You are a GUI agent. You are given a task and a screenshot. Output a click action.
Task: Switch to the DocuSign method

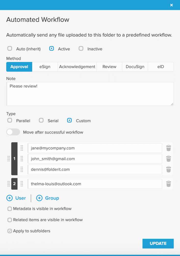(135, 67)
